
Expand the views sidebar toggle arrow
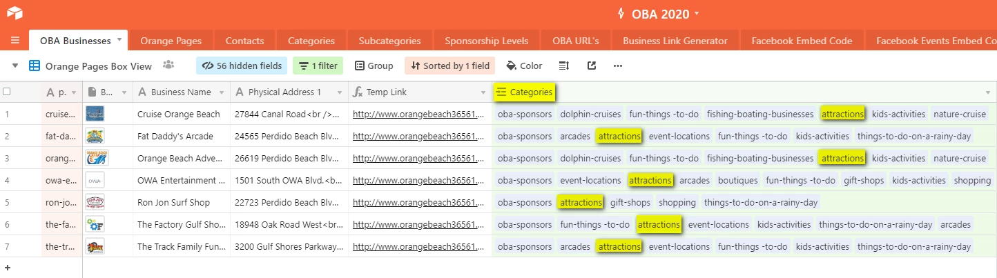pos(15,66)
